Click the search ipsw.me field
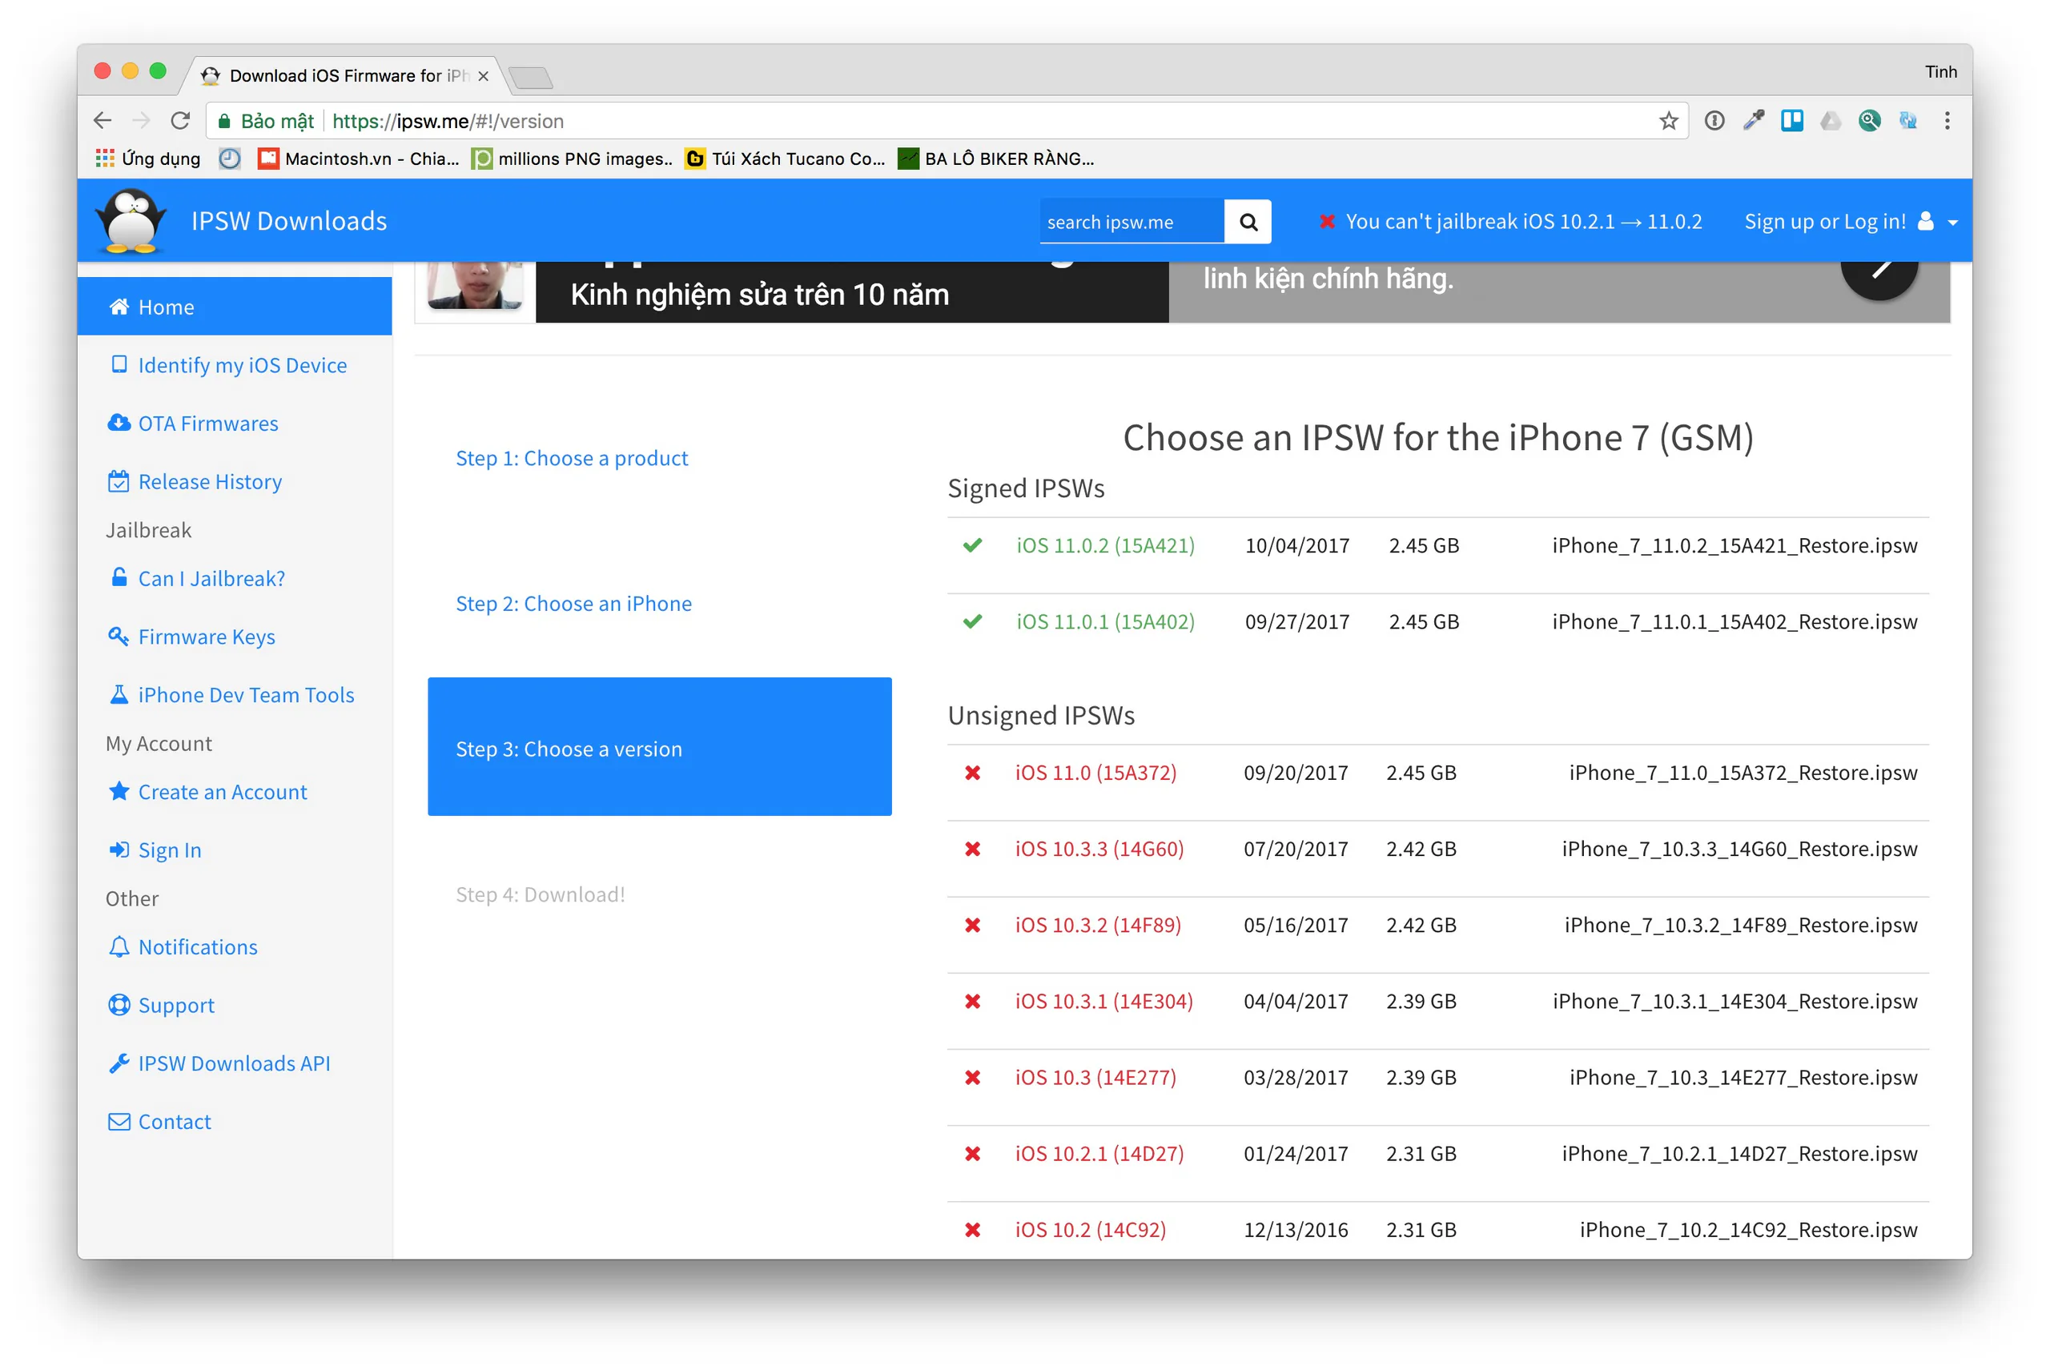The height and width of the screenshot is (1370, 2050). [1132, 222]
